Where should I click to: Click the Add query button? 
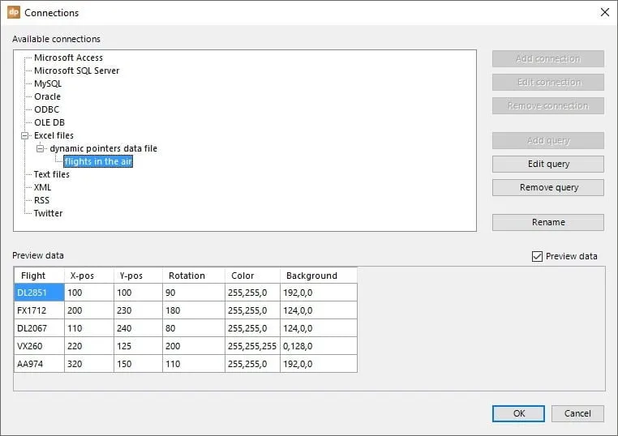547,141
